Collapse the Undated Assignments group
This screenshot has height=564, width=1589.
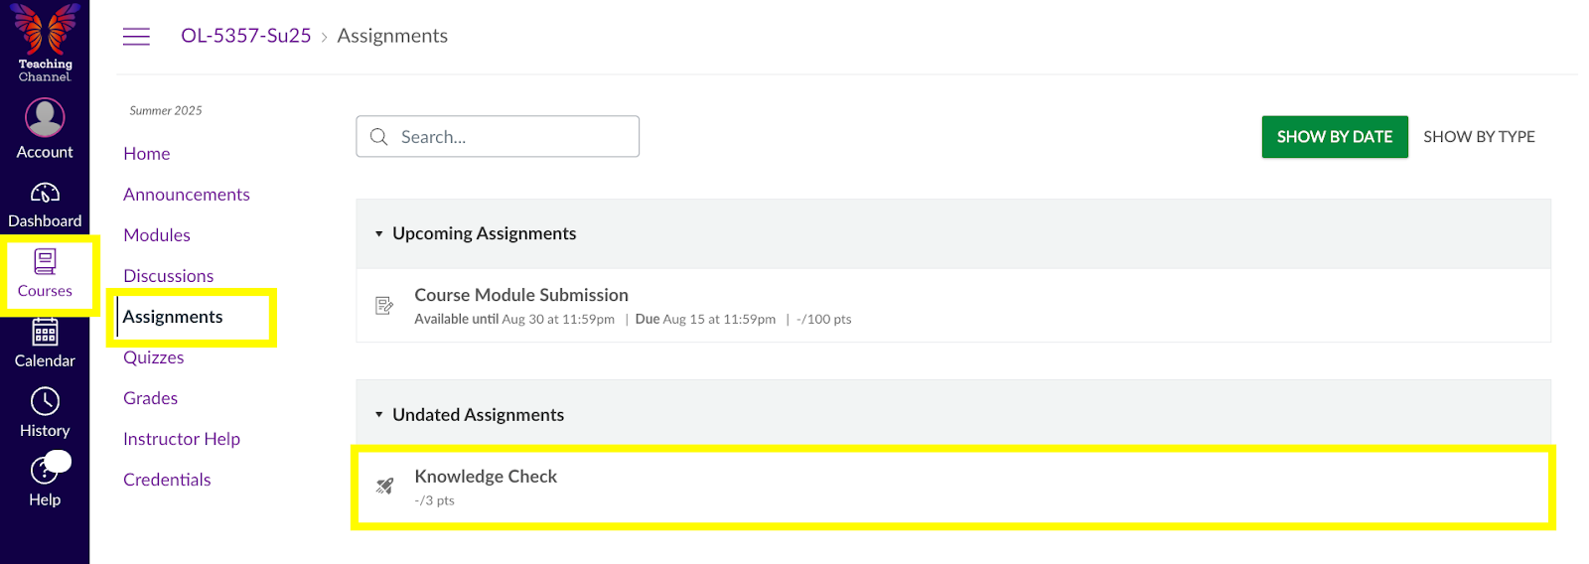378,415
